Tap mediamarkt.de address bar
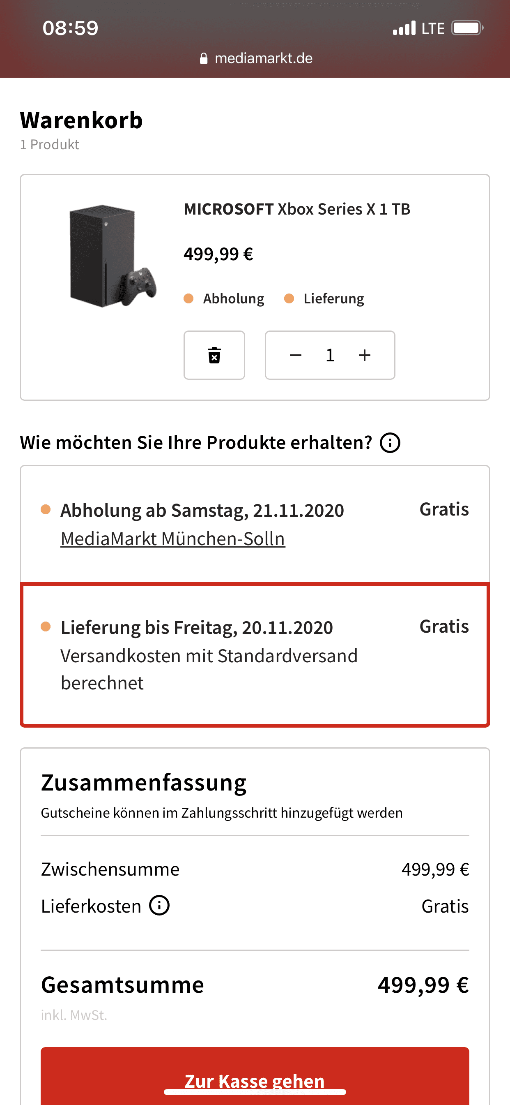 pyautogui.click(x=256, y=58)
